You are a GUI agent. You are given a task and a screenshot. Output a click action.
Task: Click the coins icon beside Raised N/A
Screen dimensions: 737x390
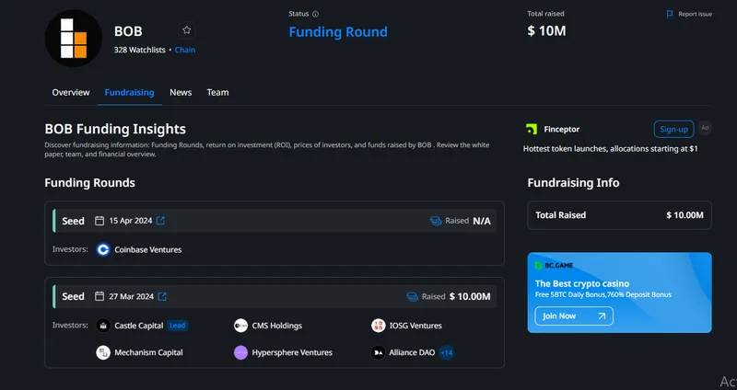(x=436, y=221)
